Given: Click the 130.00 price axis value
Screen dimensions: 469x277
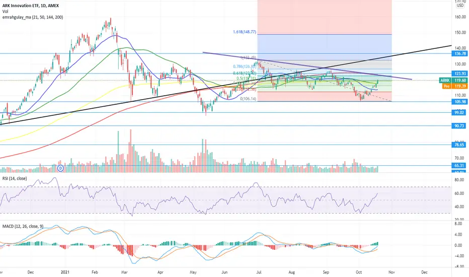Looking at the screenshot, I should pos(460,64).
